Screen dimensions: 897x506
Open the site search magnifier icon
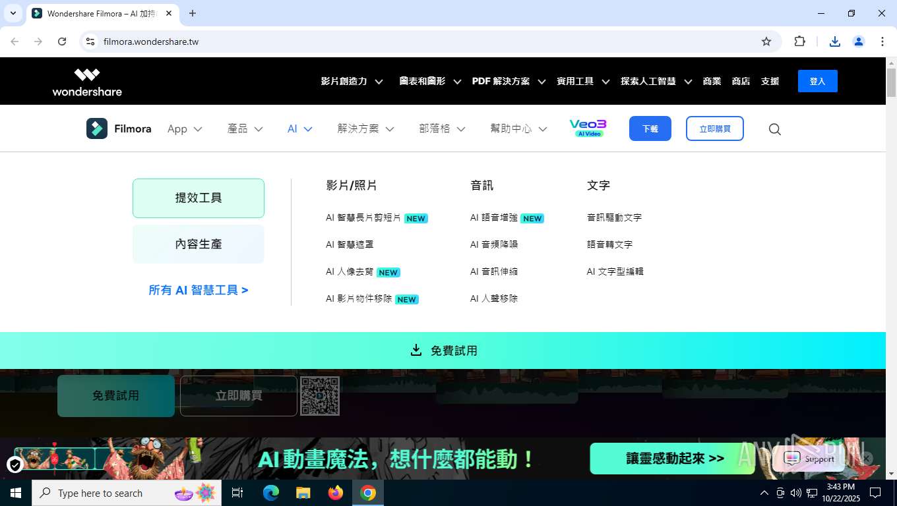coord(775,129)
